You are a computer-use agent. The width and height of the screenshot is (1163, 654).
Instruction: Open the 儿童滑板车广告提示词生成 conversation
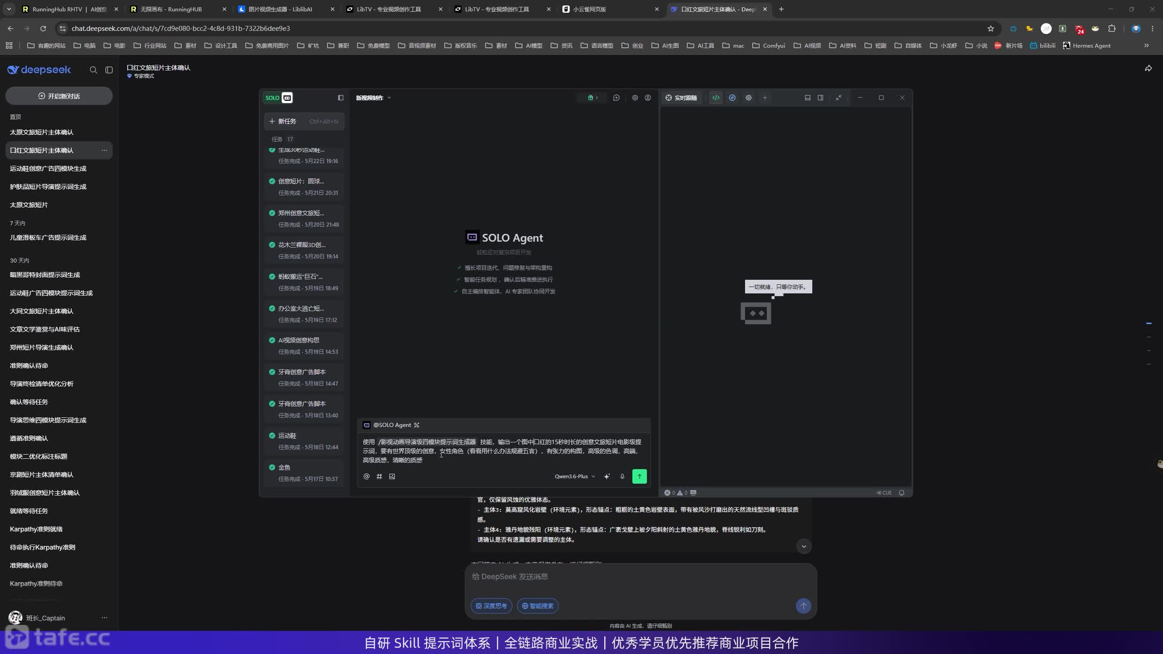59,238
